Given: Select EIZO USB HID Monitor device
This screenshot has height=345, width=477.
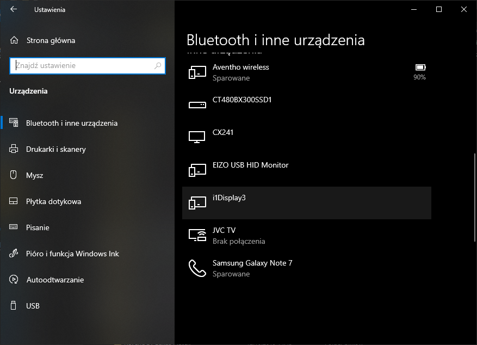Looking at the screenshot, I should coord(250,165).
